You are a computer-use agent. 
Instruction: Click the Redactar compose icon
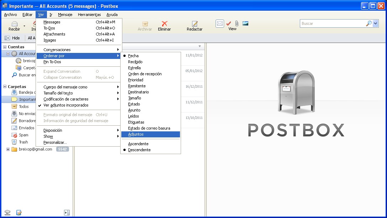point(195,24)
